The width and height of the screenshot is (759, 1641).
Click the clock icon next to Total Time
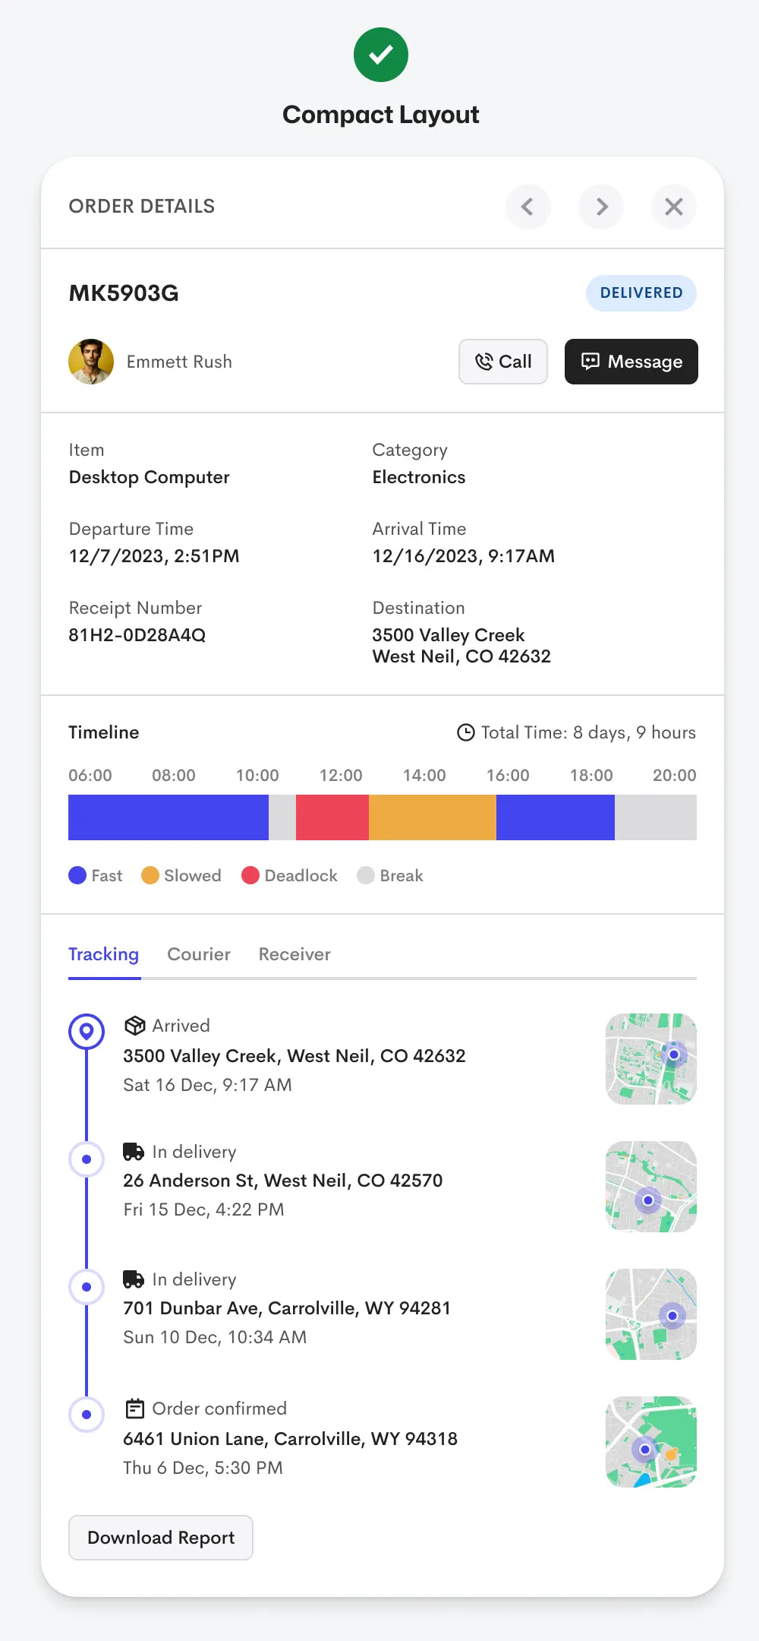(x=465, y=732)
